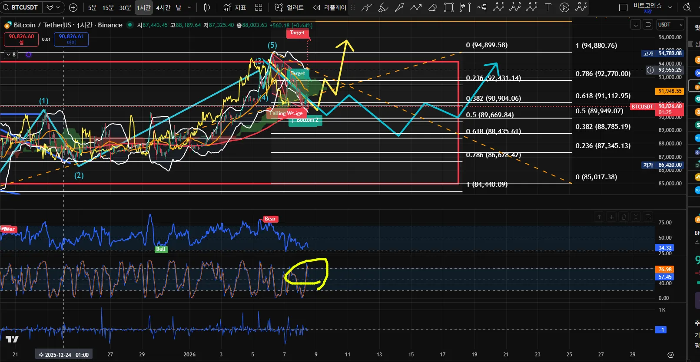Switch to the 4시간 timeframe
This screenshot has height=362, width=700.
coord(163,7)
